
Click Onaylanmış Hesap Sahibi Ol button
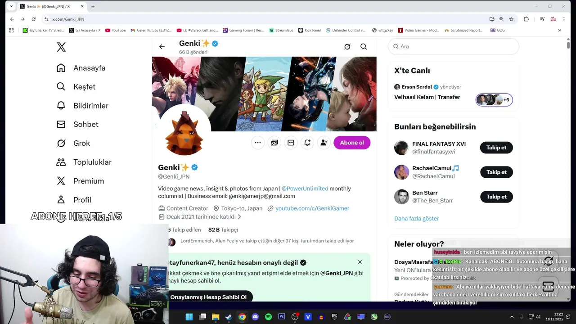208,297
